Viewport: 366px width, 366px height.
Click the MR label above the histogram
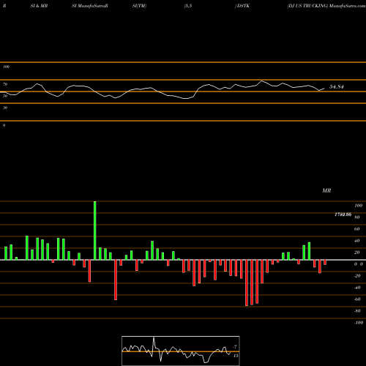click(326, 190)
